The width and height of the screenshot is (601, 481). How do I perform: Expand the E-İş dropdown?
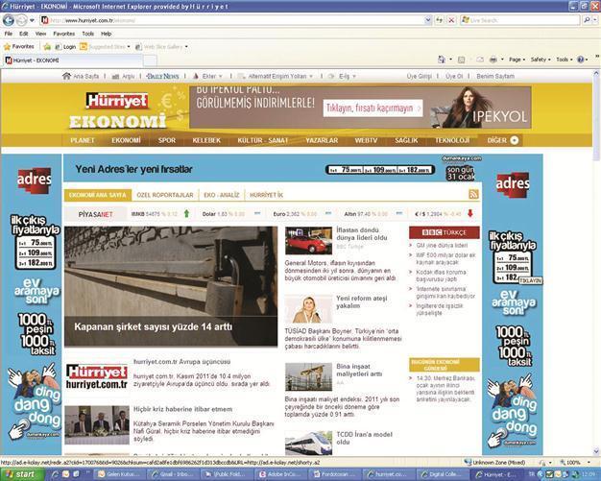point(353,76)
